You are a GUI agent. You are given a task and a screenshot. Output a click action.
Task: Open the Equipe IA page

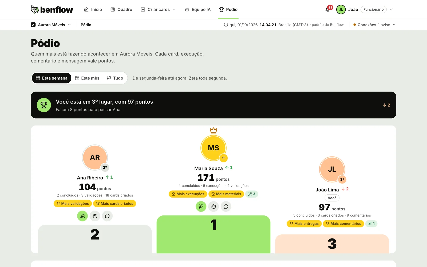point(198,10)
